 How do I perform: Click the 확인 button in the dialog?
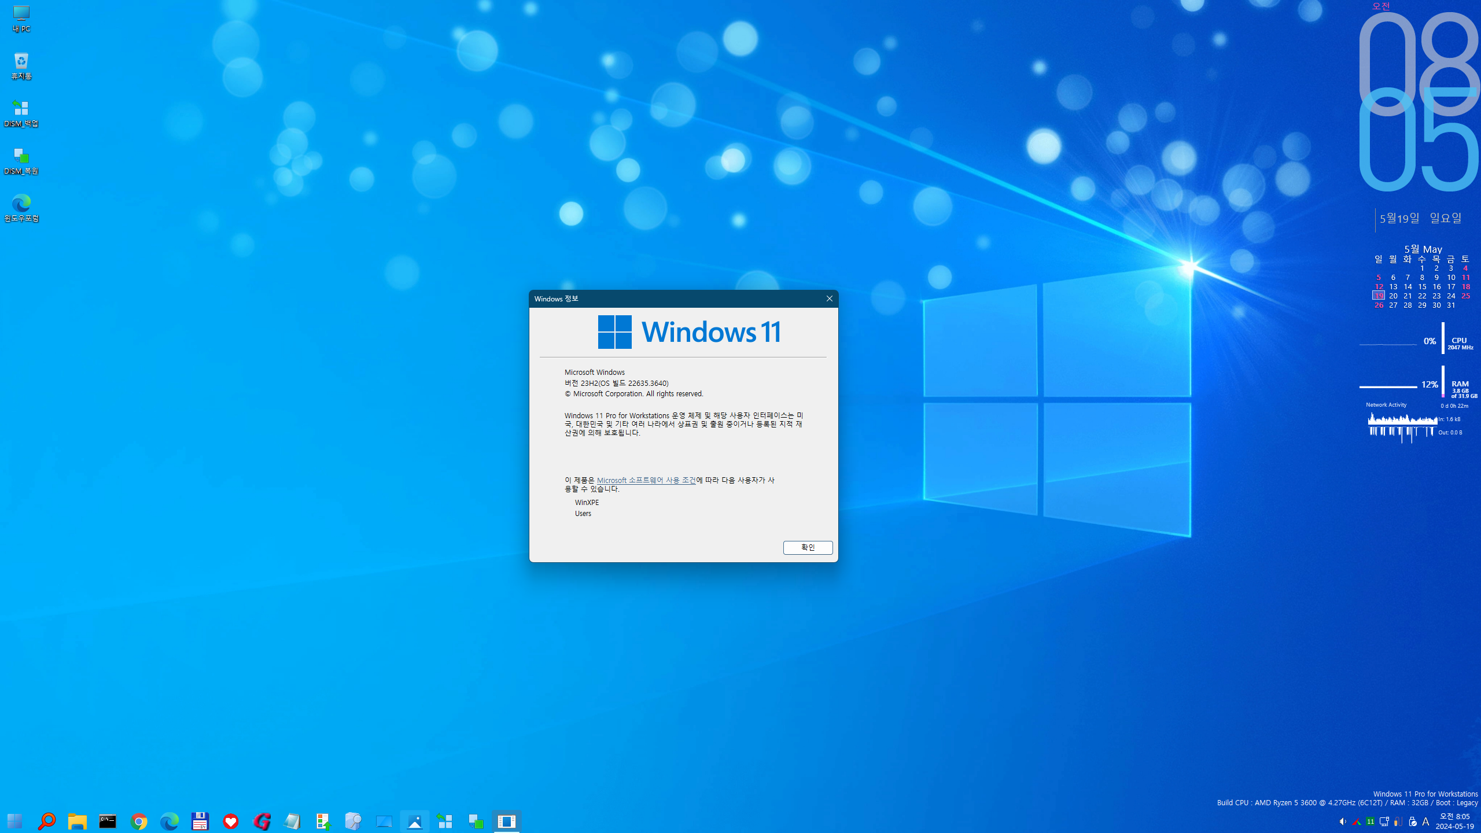pyautogui.click(x=808, y=547)
